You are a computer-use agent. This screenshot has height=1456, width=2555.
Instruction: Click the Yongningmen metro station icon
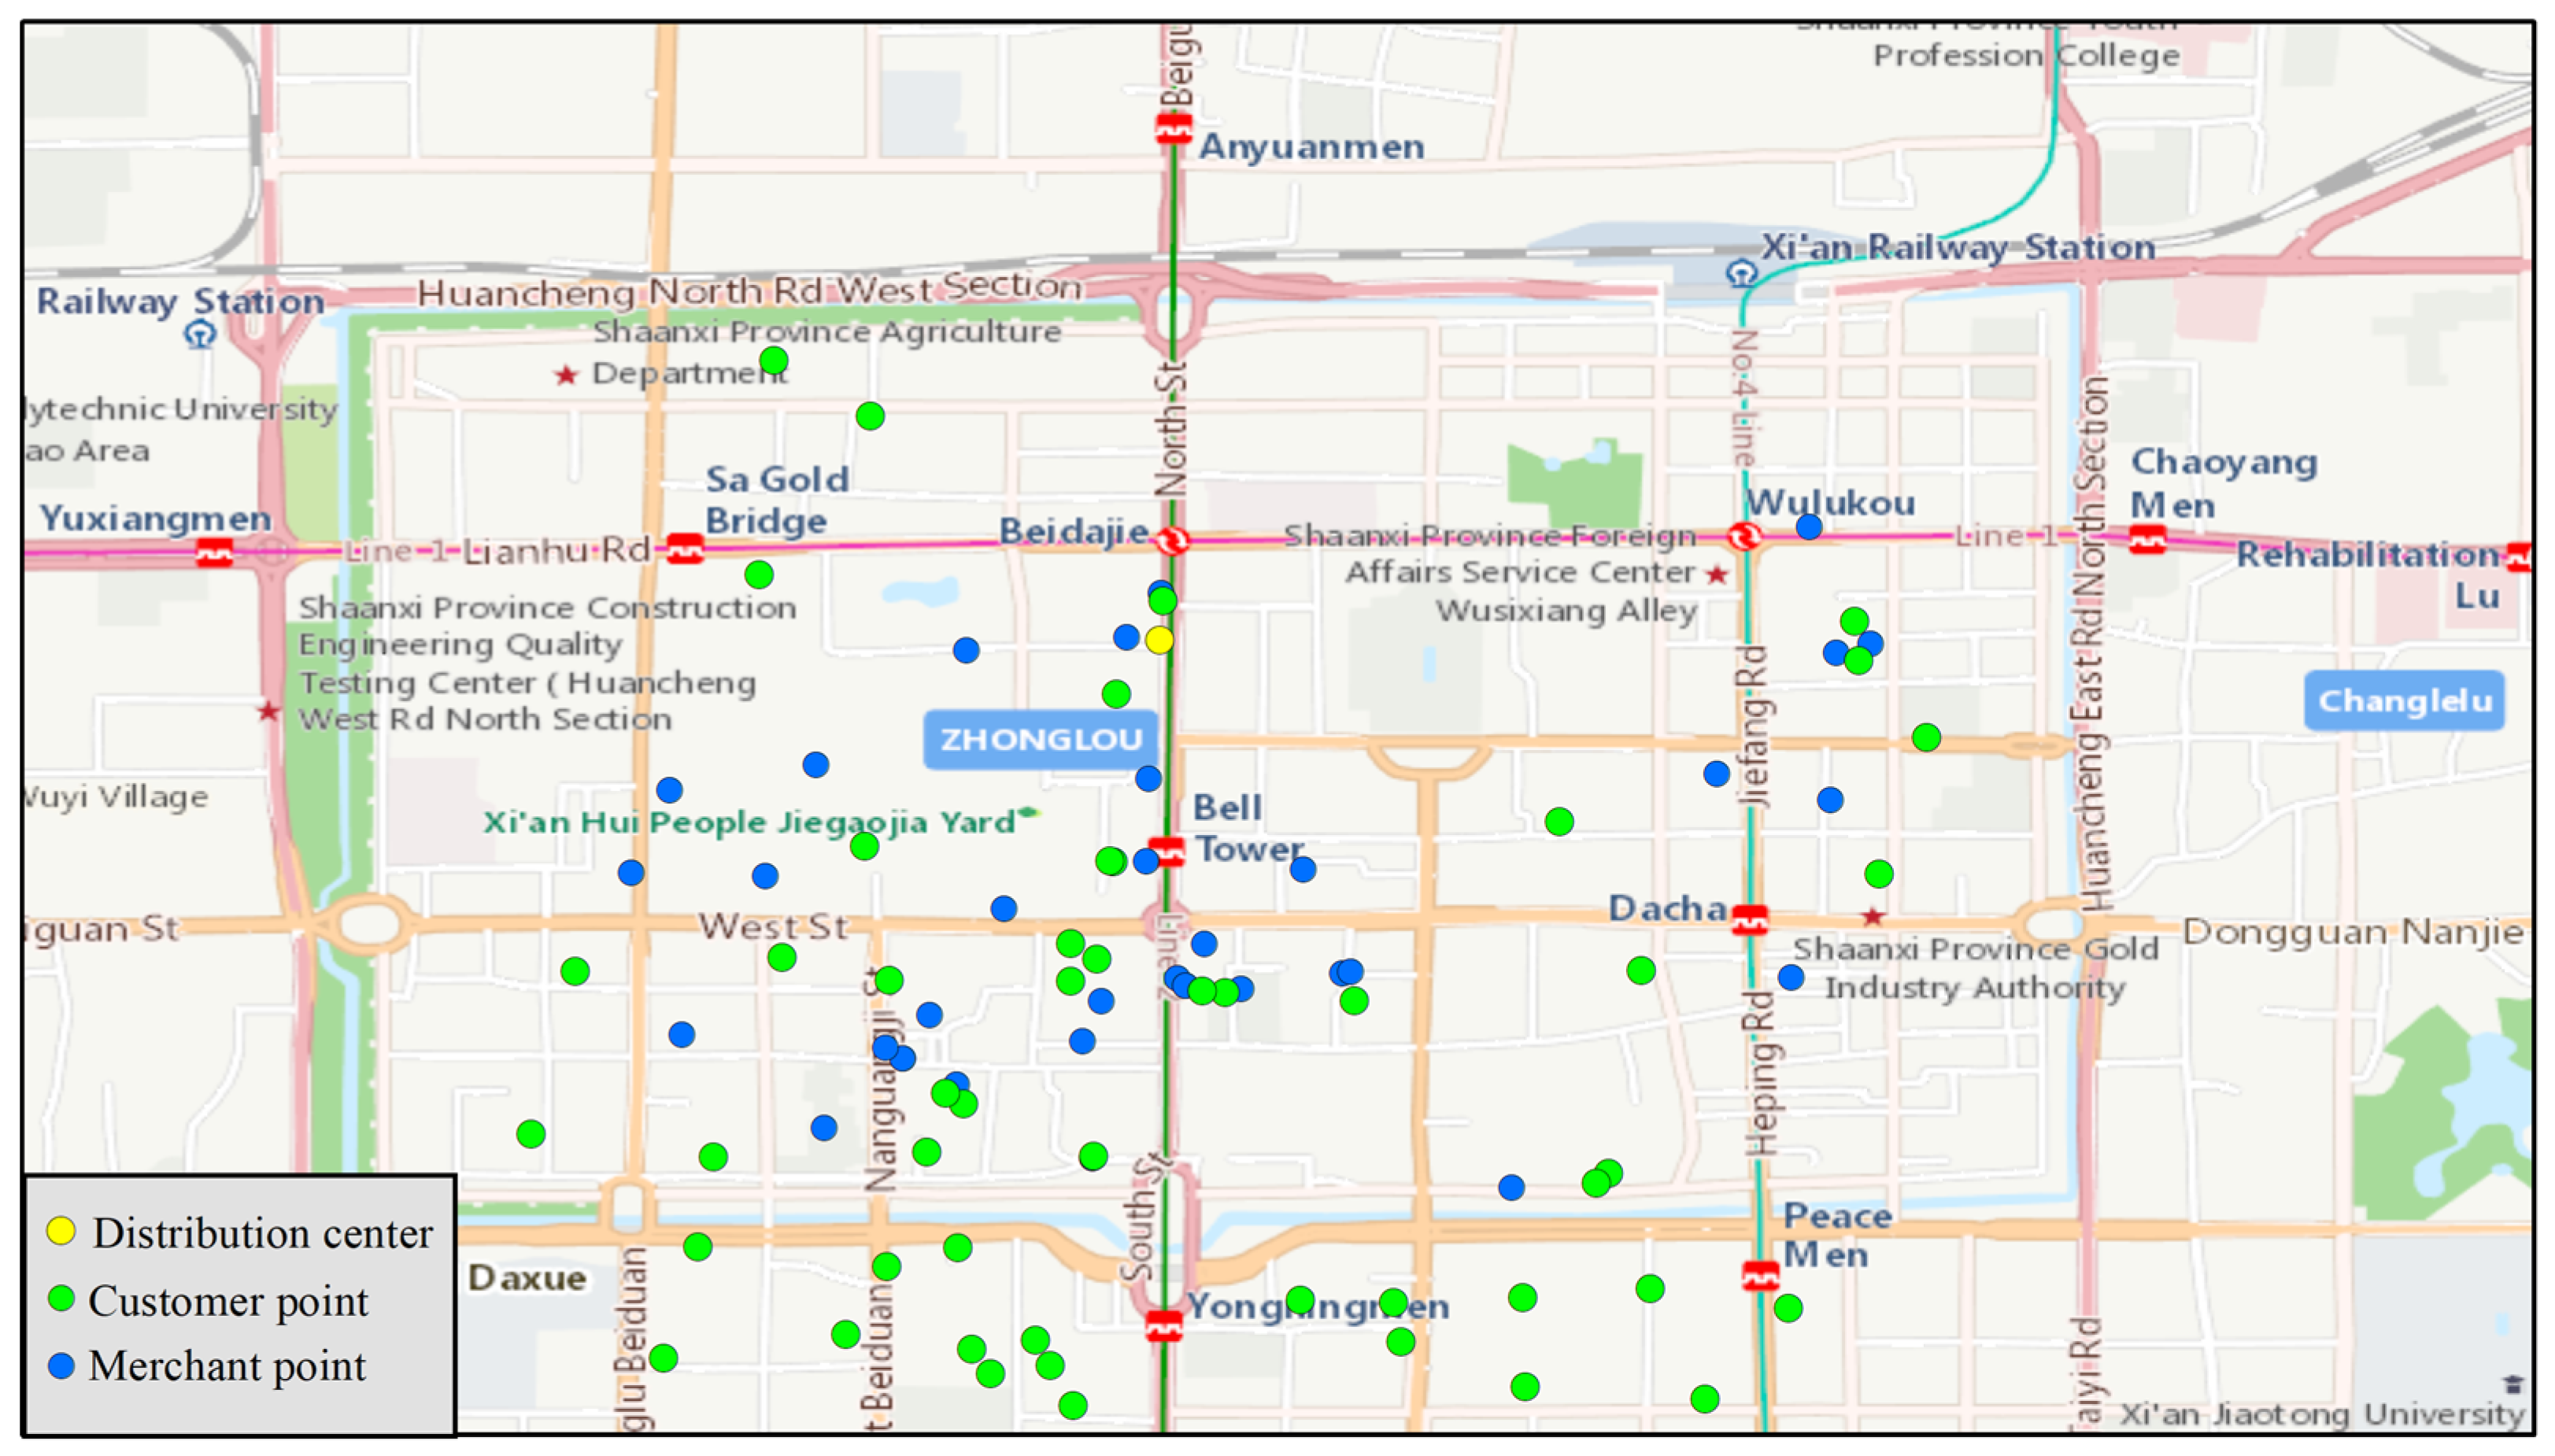tap(1163, 1325)
